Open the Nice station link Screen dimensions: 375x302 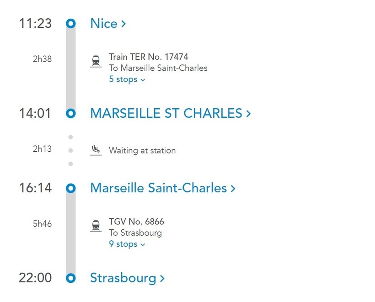(108, 23)
